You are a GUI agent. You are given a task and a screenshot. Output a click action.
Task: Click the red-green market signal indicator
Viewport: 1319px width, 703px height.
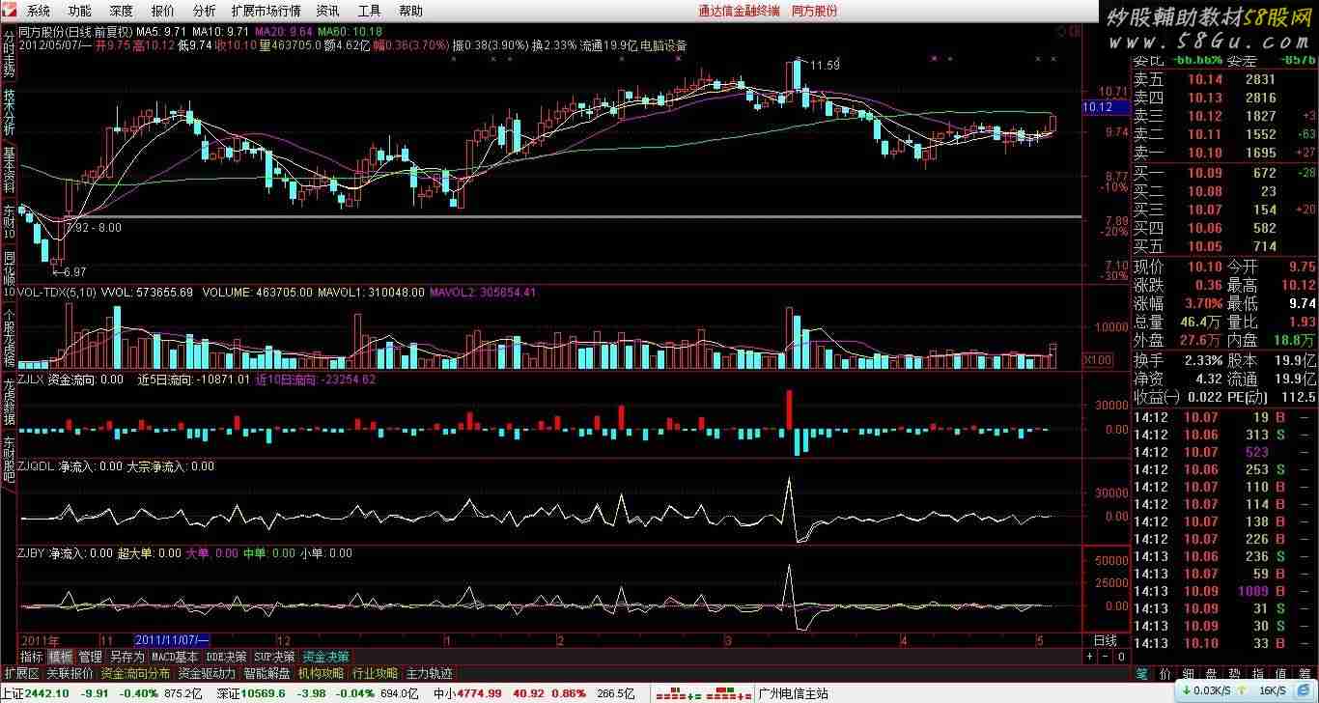pyautogui.click(x=703, y=693)
